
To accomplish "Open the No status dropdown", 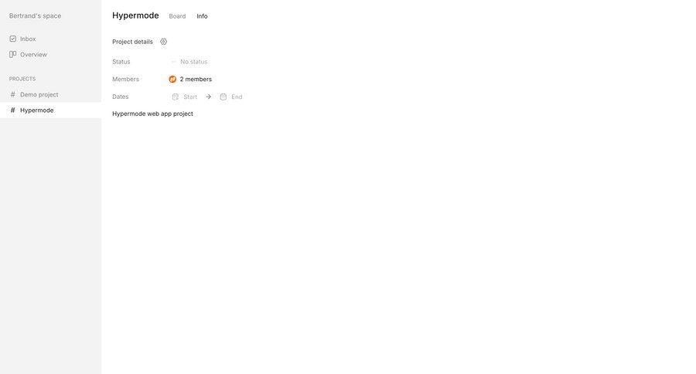I will click(189, 62).
